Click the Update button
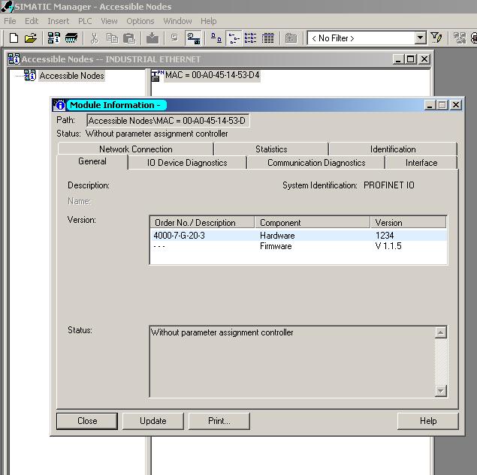This screenshot has width=477, height=475. tap(152, 421)
